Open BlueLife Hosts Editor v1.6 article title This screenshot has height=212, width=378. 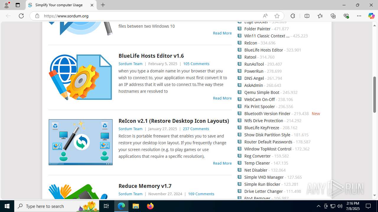[151, 56]
